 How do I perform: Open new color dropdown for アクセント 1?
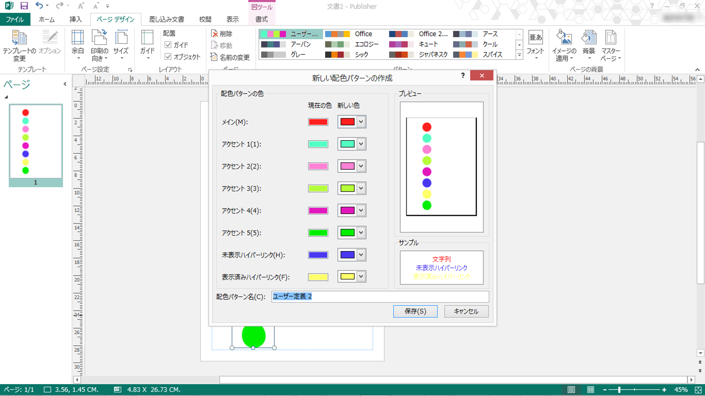[x=361, y=144]
